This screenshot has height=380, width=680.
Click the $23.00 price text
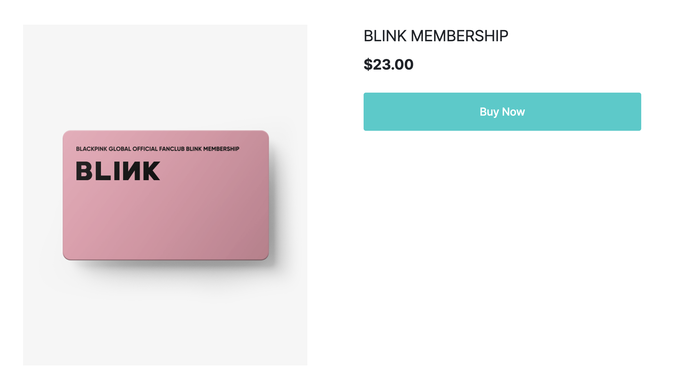pos(388,65)
